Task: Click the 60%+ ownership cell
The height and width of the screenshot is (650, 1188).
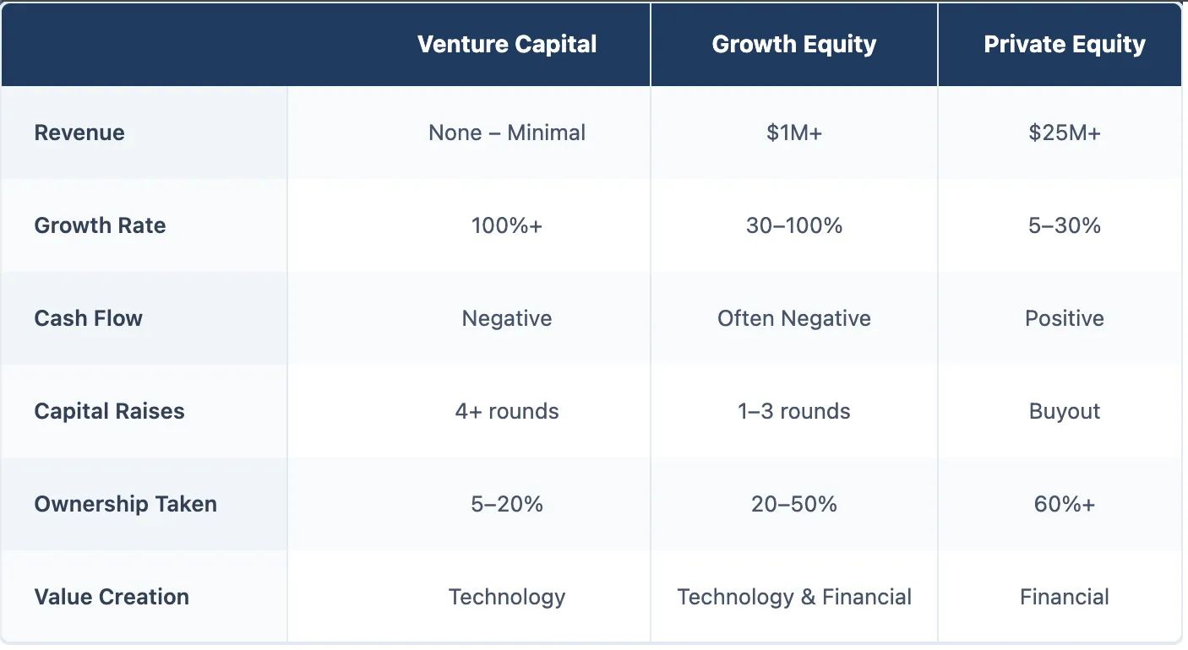Action: pos(1065,504)
